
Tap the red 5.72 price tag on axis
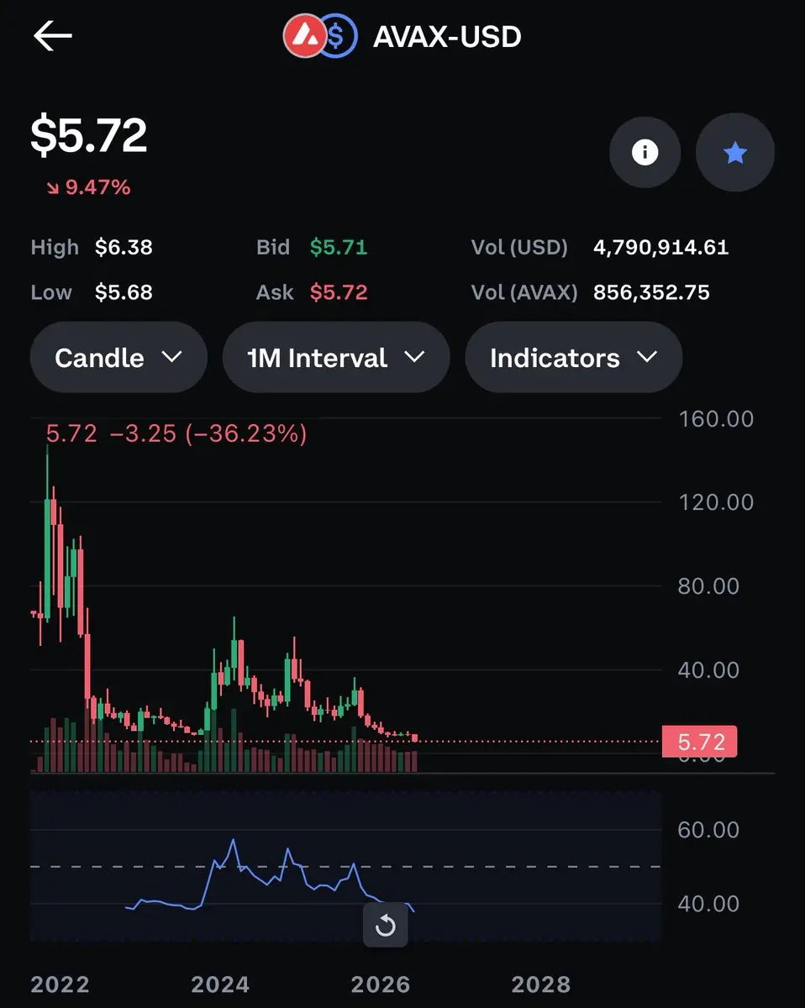[x=700, y=742]
